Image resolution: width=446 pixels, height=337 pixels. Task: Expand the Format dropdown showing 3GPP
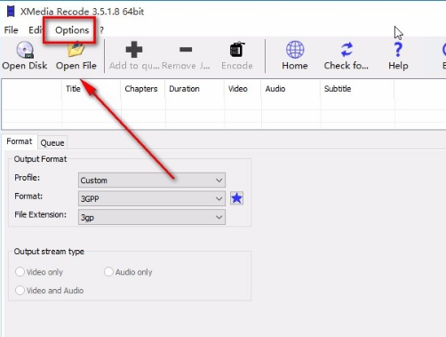pos(152,198)
